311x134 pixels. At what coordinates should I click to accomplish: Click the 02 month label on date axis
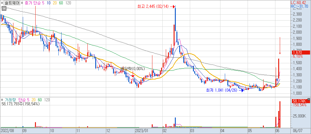pyautogui.click(x=165, y=131)
